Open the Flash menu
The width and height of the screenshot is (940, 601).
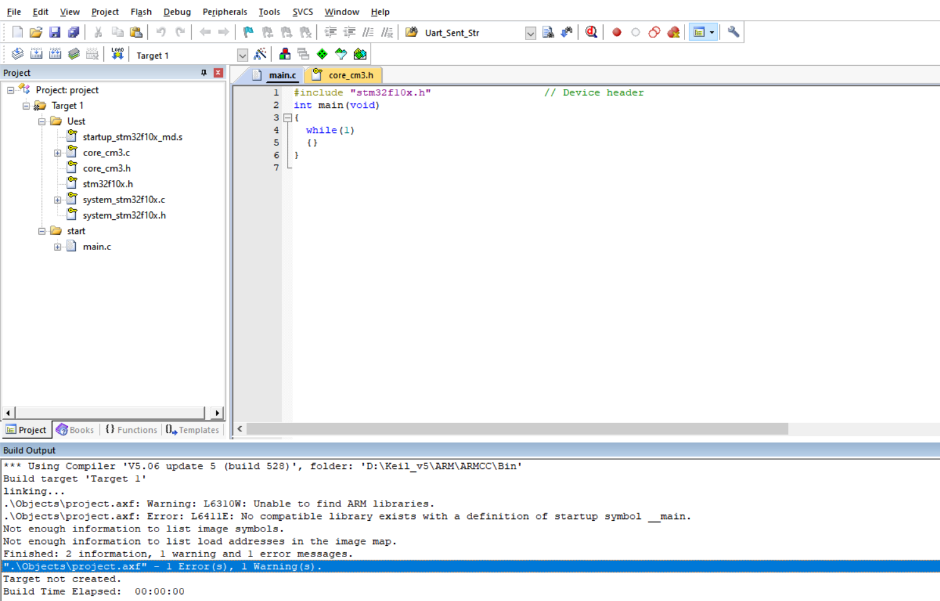click(141, 11)
